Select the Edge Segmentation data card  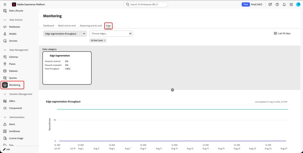click(67, 68)
